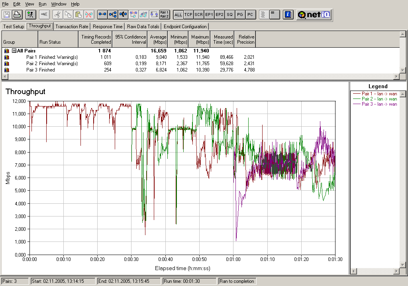Click the Pair 3 row chart icon

tap(7, 70)
